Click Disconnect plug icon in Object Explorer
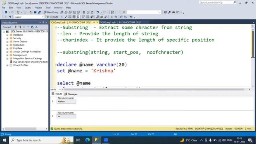This screenshot has height=144, width=256. point(20,27)
